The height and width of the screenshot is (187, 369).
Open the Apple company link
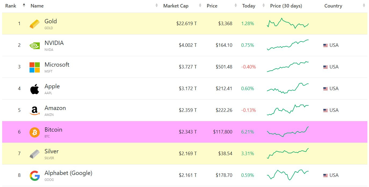pos(52,86)
